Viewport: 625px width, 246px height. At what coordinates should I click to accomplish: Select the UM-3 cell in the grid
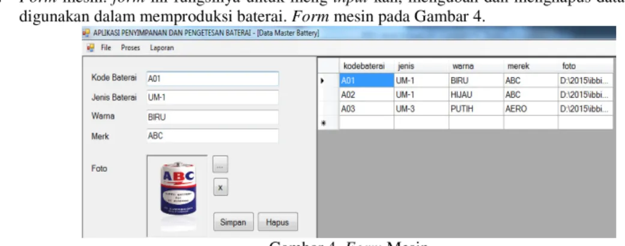421,108
